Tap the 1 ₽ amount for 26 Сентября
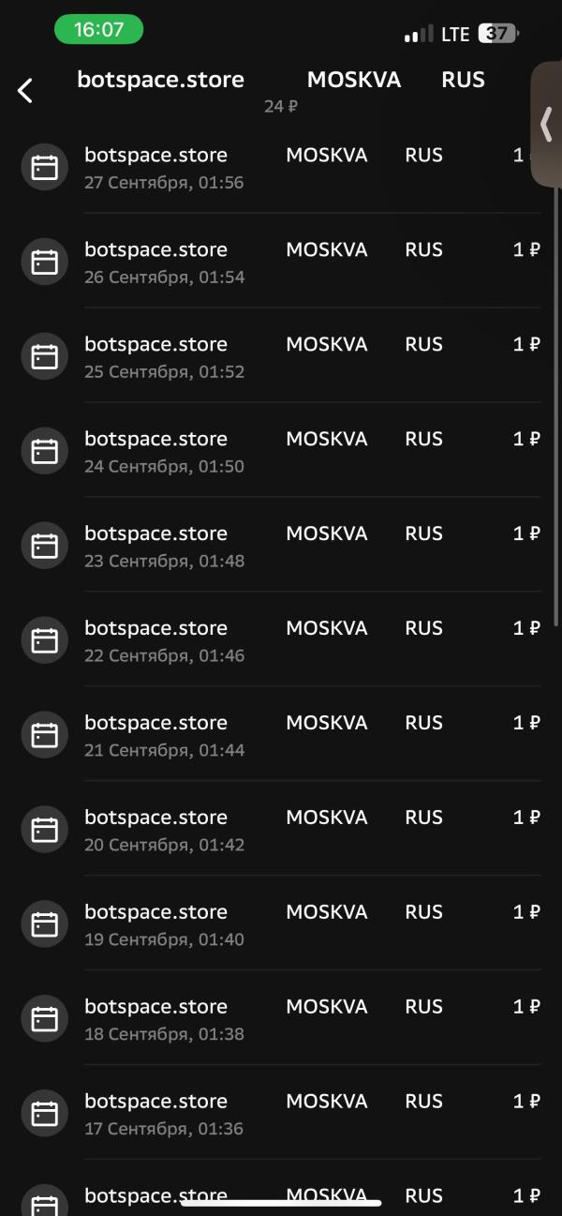 (x=526, y=250)
